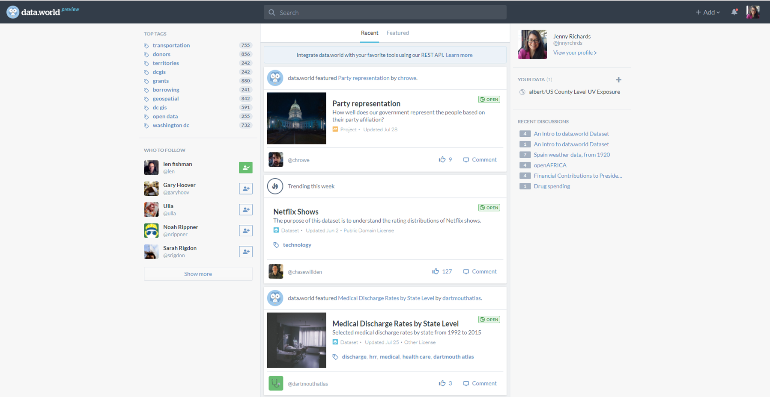Screen dimensions: 770x397
Task: Click the OPEN badge on Party representation
Action: click(x=489, y=100)
